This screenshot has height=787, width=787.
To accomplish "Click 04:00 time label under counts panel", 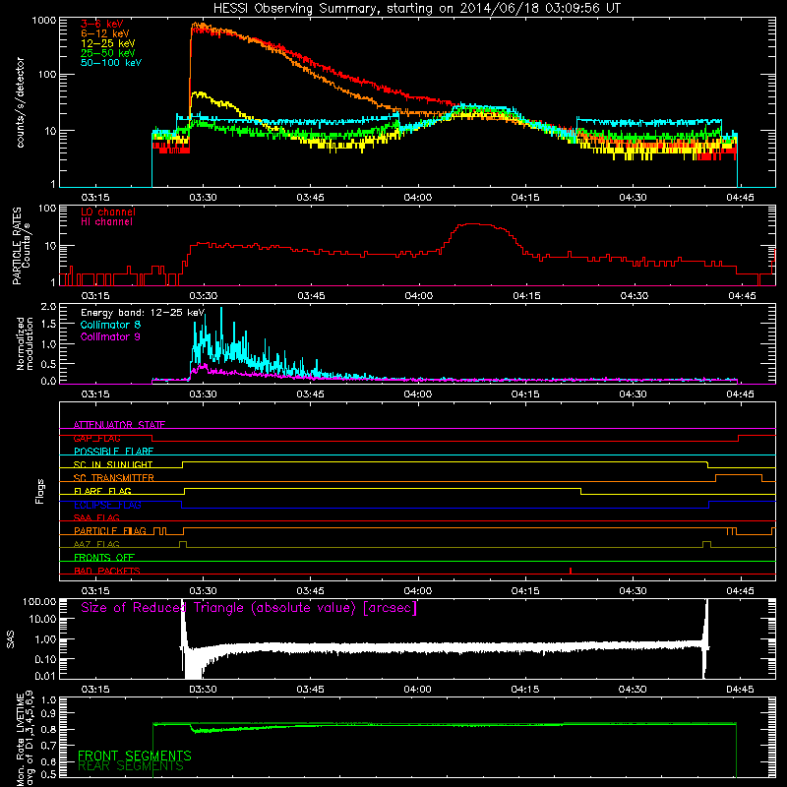I will [x=417, y=198].
